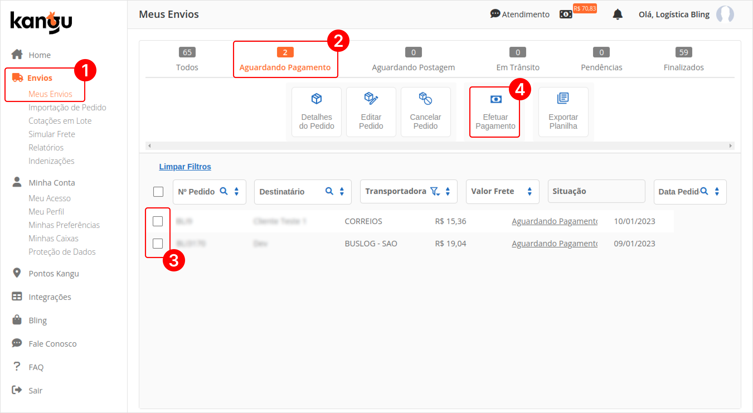
Task: Open Minhas Preferências
Action: 64,225
